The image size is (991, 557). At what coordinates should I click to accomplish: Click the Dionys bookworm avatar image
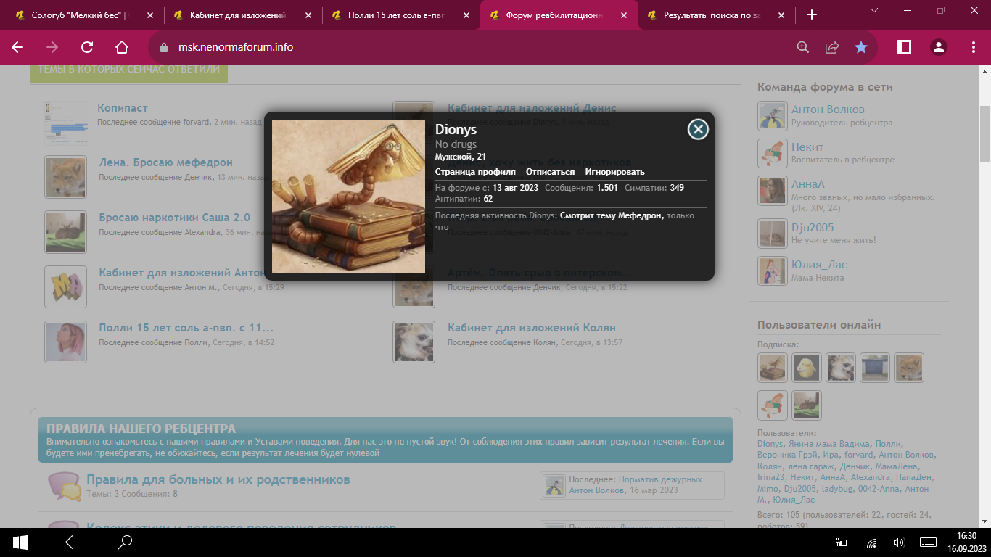[x=348, y=196]
